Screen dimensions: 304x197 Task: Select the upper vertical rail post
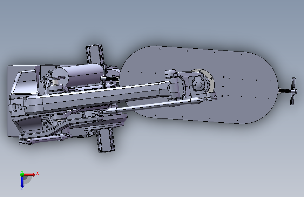coord(94,54)
